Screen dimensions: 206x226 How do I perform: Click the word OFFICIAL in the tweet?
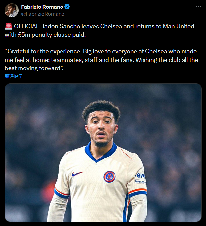pos(27,26)
